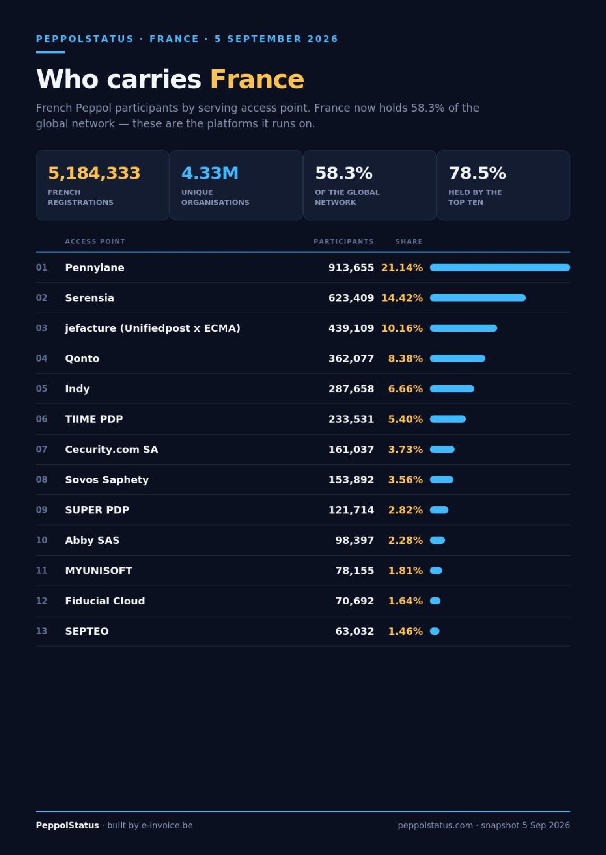Click the rank number "13" beside SEPTEO

(x=42, y=631)
